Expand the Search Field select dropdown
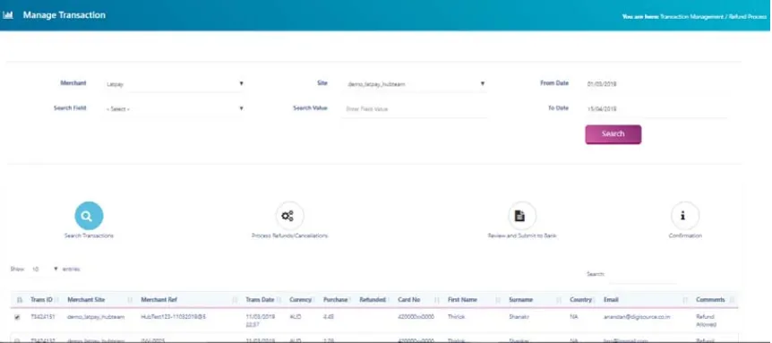The image size is (772, 343). [x=175, y=108]
